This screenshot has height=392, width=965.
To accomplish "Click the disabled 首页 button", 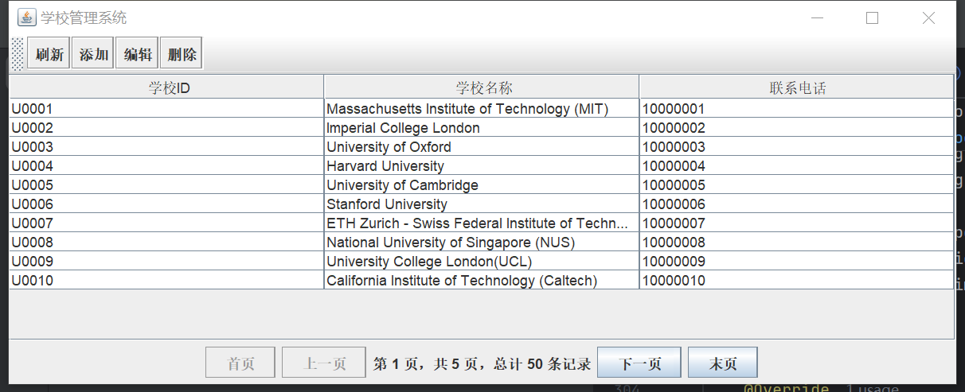I will pyautogui.click(x=240, y=363).
